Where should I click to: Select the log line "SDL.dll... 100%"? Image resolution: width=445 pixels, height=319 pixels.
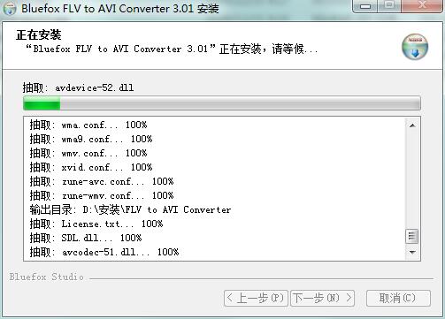[x=86, y=238]
